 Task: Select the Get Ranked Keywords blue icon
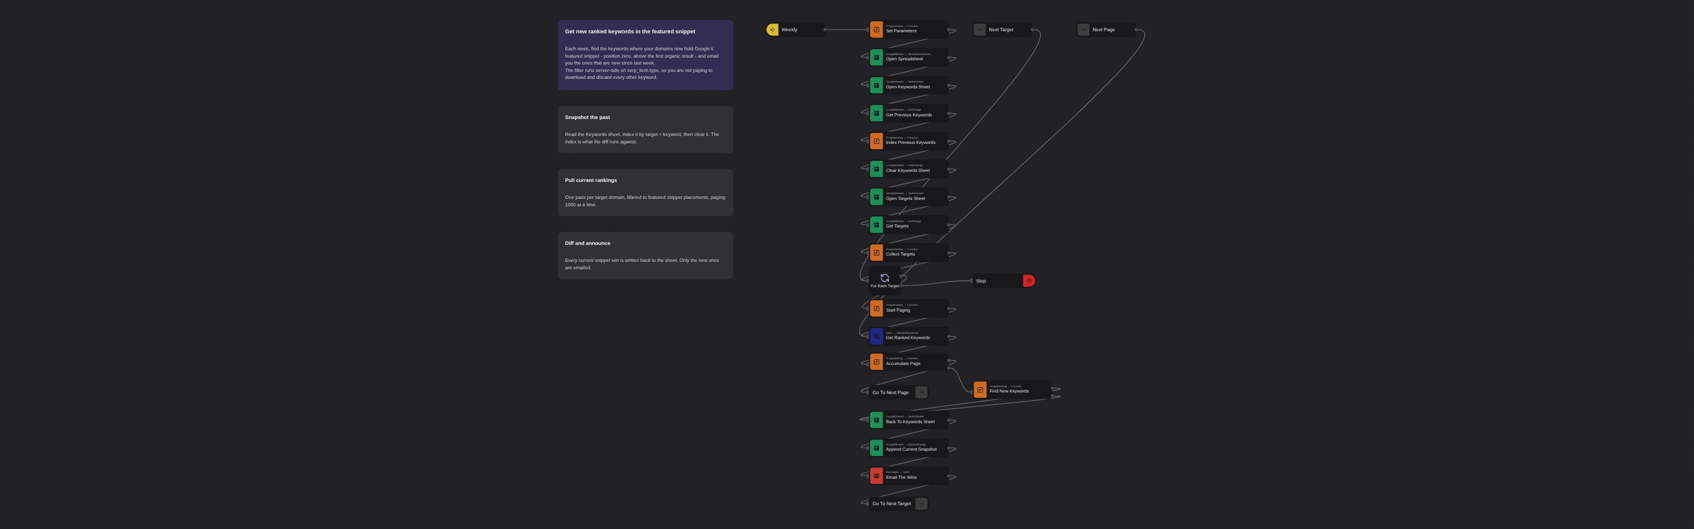[x=876, y=336]
